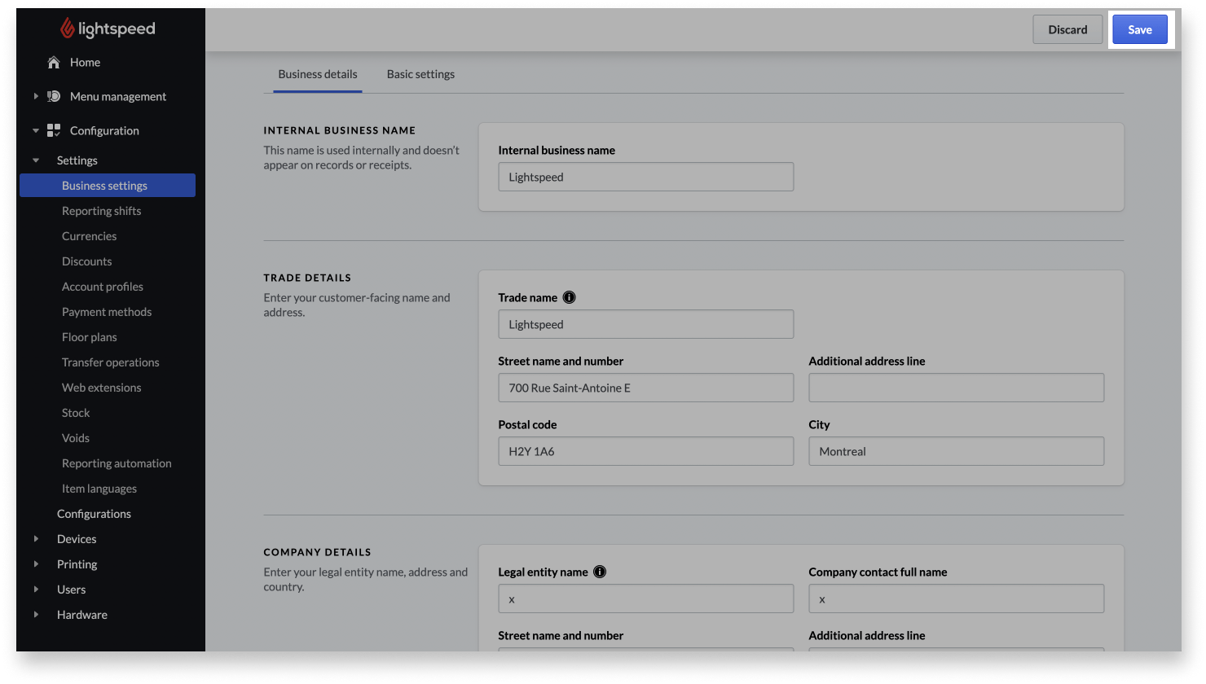Click the Save button

(1139, 29)
